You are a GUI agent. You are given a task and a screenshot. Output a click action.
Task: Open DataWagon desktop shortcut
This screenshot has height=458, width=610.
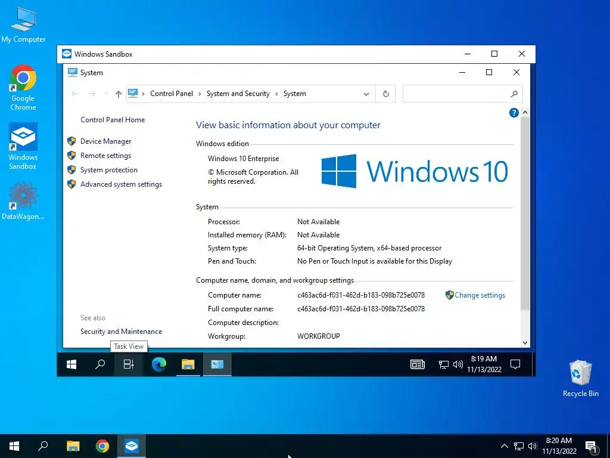point(23,201)
